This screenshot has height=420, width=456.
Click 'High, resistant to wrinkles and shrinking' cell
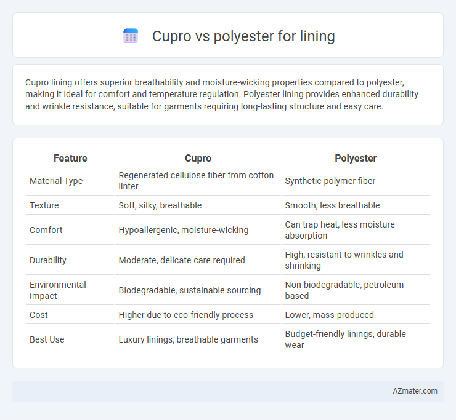click(x=356, y=260)
